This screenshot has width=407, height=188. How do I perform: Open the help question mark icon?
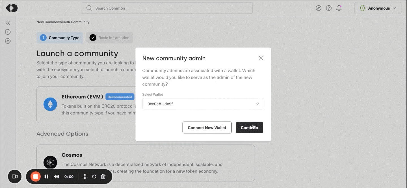click(329, 8)
